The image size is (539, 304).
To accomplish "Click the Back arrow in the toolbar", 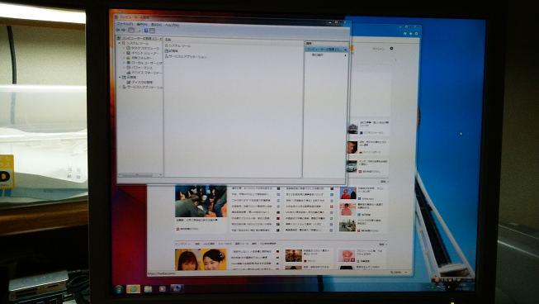I will point(119,31).
